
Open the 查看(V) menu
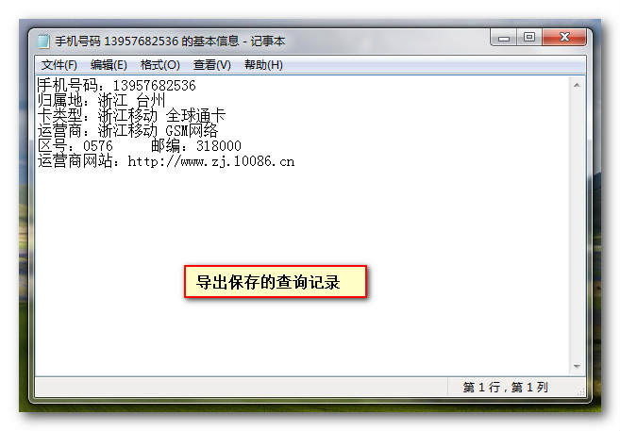tap(212, 65)
